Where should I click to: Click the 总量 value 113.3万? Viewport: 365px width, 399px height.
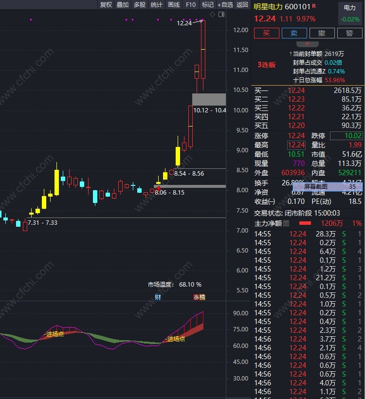350,163
